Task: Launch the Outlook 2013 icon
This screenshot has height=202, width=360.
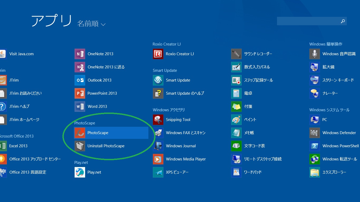Action: coord(80,80)
